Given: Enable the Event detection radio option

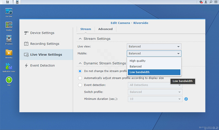Looking at the screenshot, I should (x=80, y=85).
